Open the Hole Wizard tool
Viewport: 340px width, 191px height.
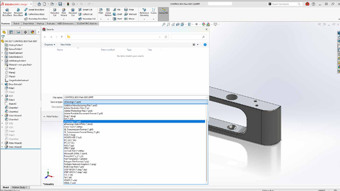[64, 12]
